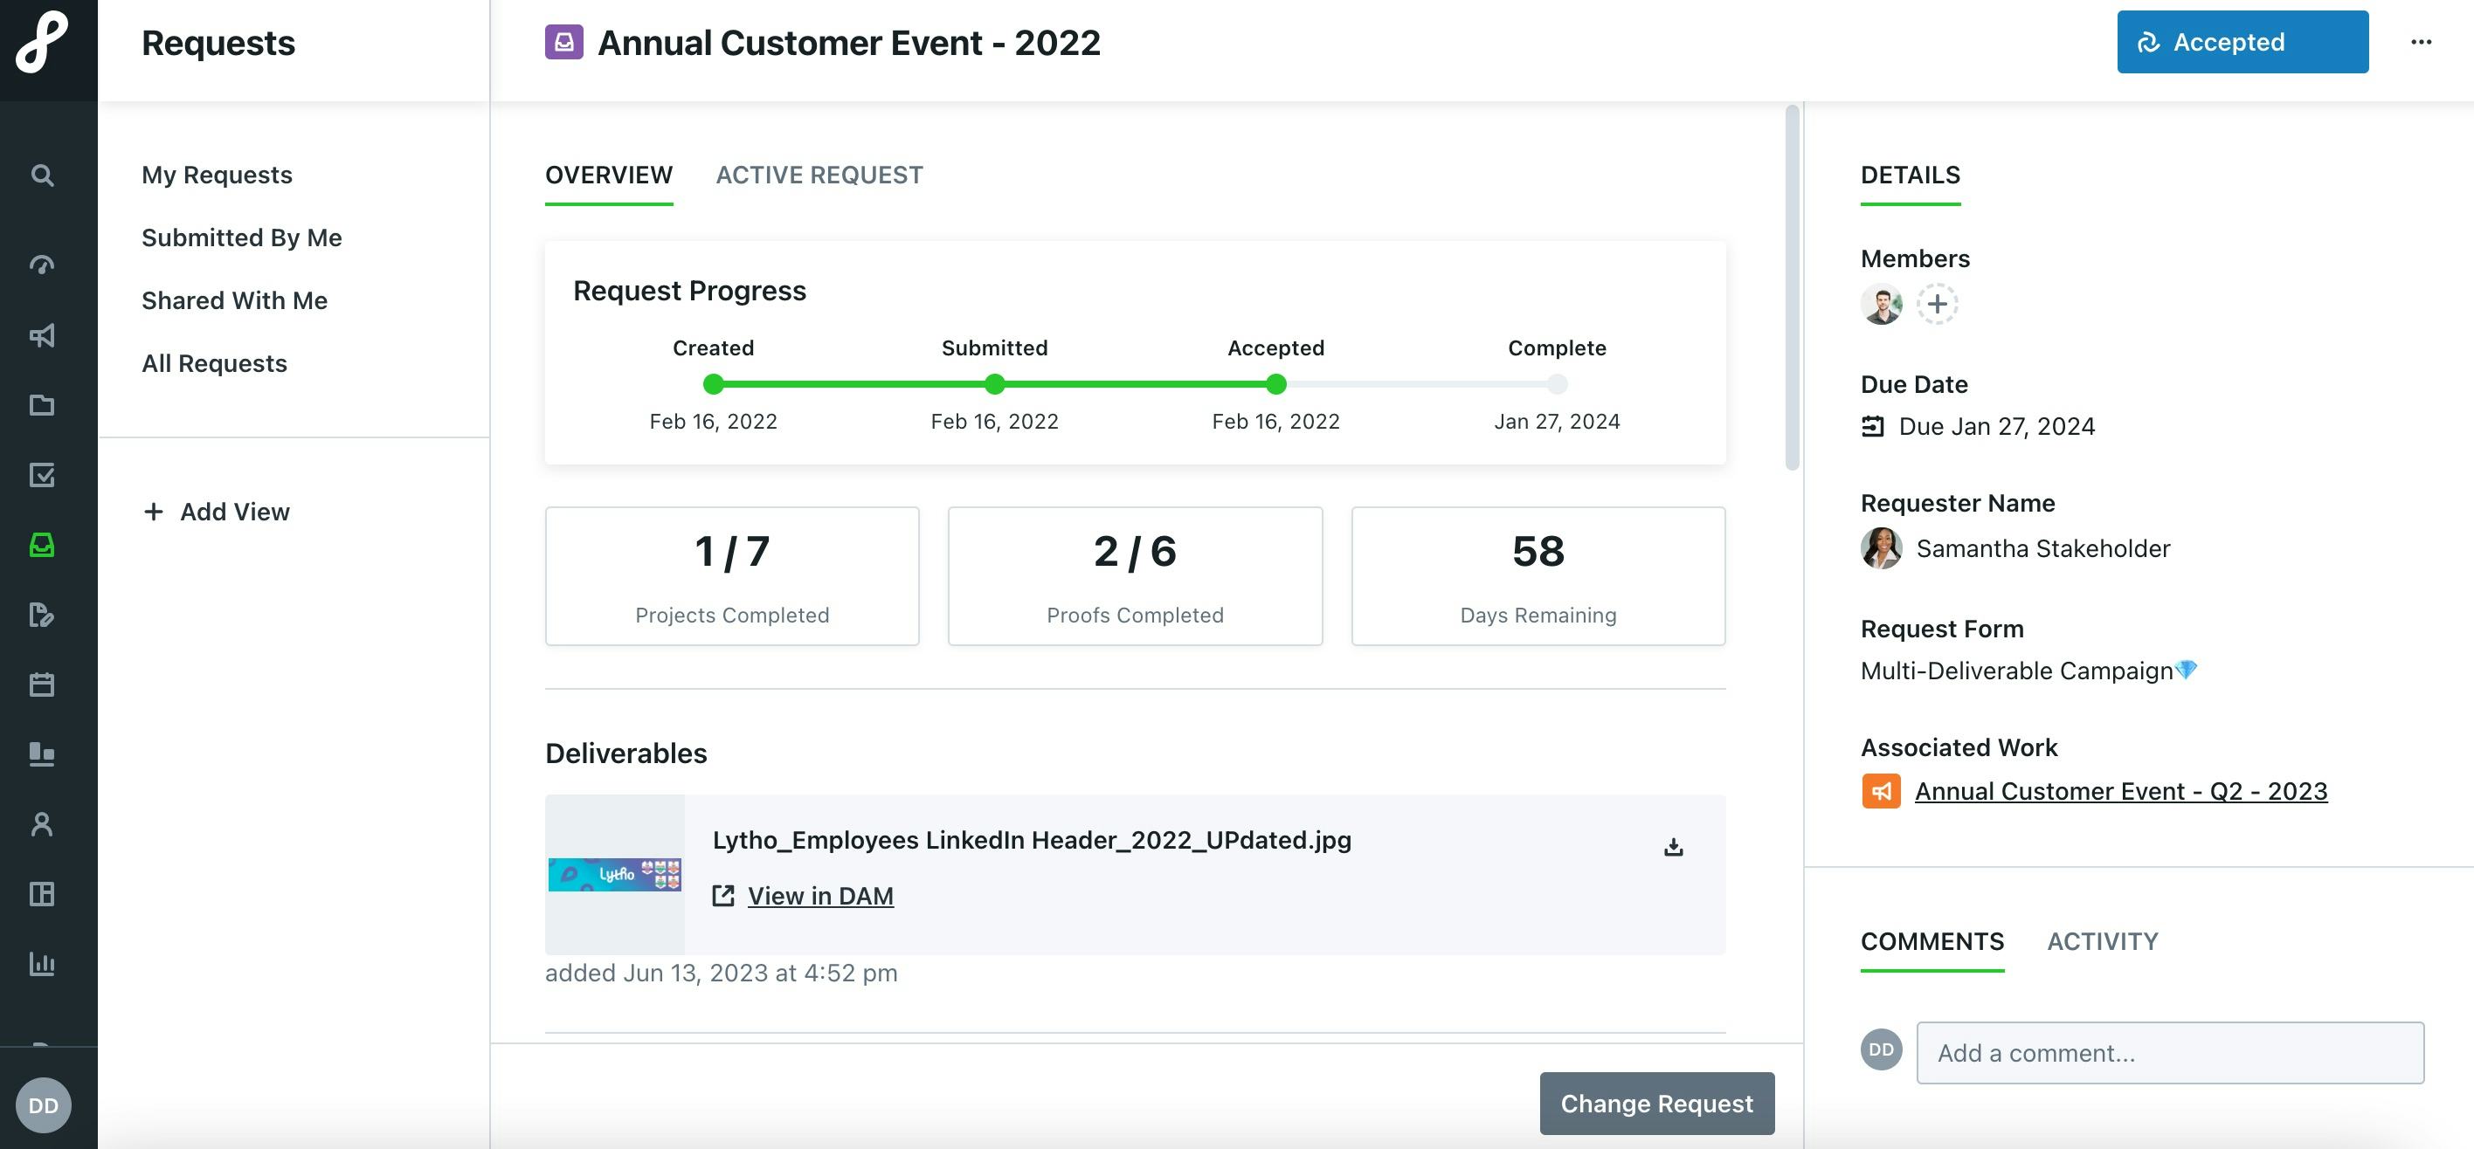Click the download icon for the deliverable
This screenshot has width=2474, height=1149.
(x=1674, y=848)
